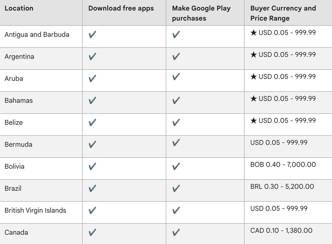Click the star icon in Belize's price cell

[254, 120]
